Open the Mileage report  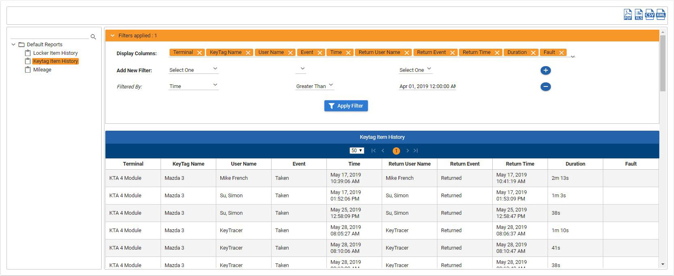42,70
